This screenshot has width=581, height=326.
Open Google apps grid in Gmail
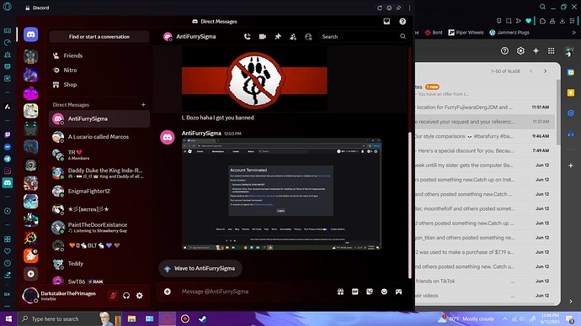pos(552,50)
